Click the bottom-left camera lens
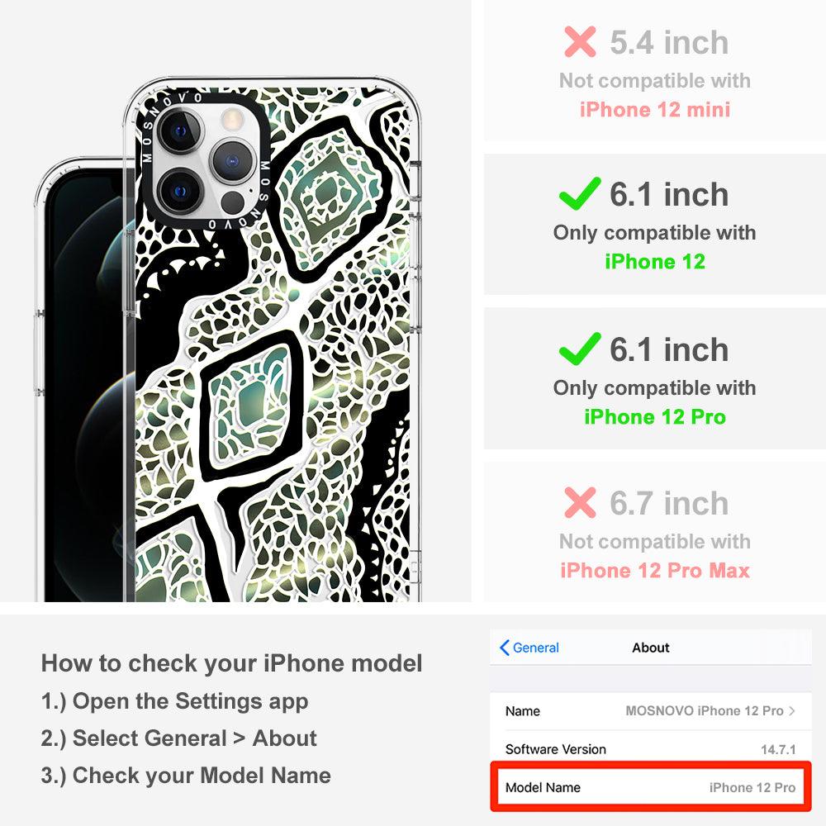This screenshot has width=826, height=826. [x=180, y=190]
